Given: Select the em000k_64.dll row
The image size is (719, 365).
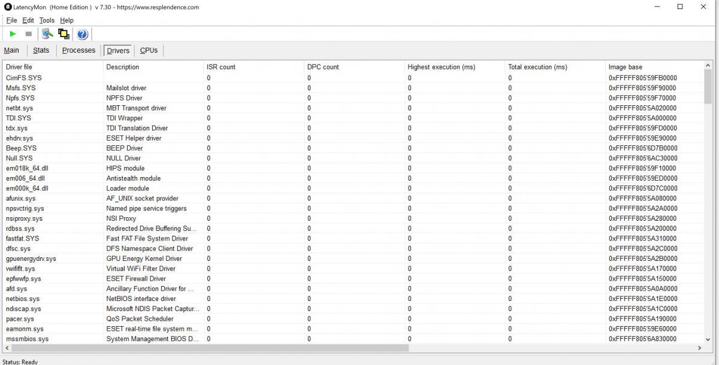Looking at the screenshot, I should [354, 188].
